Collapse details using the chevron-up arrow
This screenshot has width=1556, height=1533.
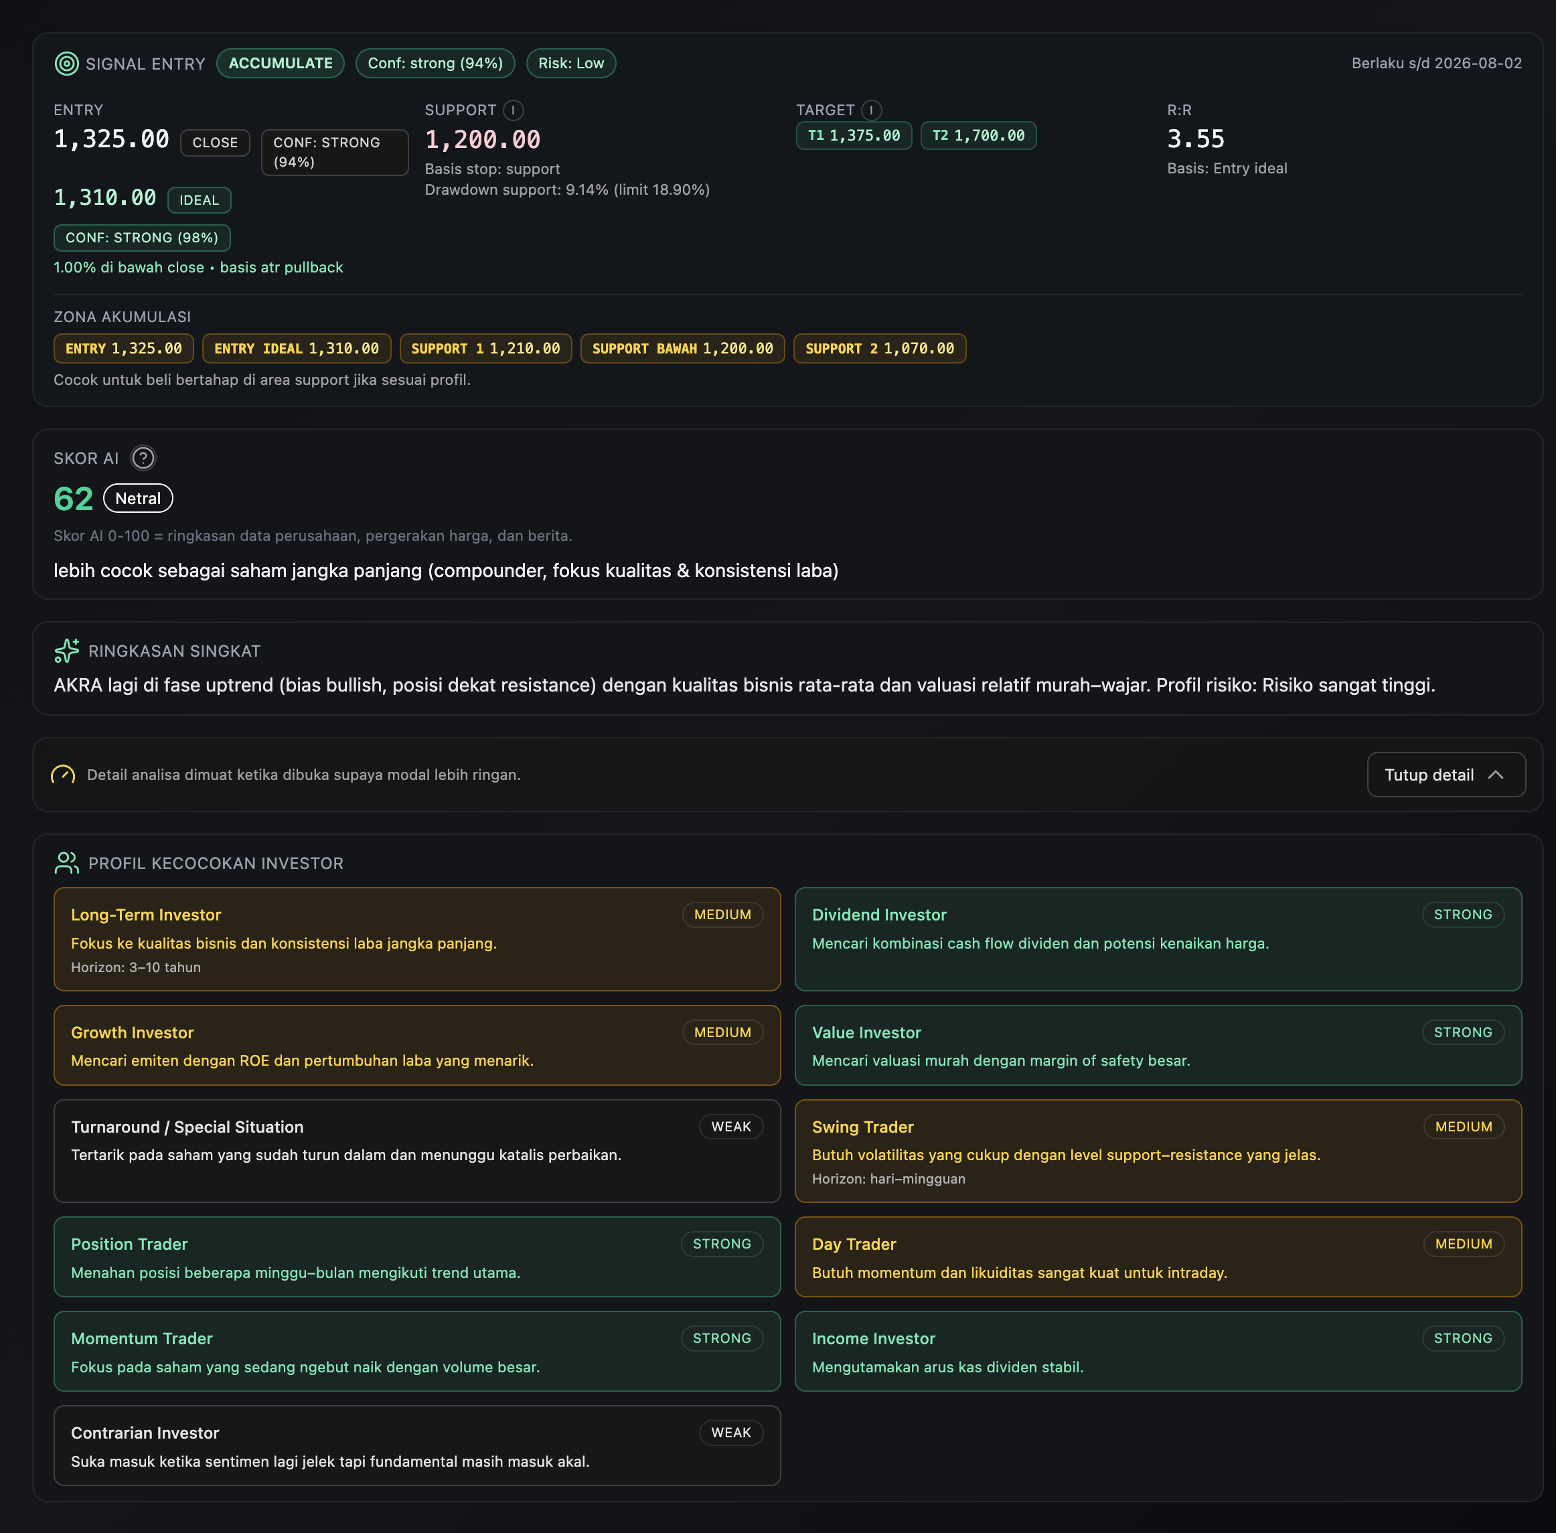pyautogui.click(x=1496, y=775)
